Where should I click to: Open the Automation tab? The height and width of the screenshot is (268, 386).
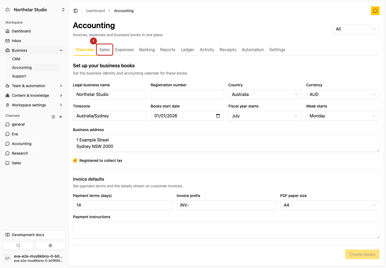point(253,50)
